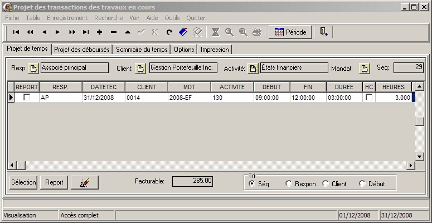432x223 pixels.
Task: Click the horizontal scrollbar left arrow
Action: point(12,166)
